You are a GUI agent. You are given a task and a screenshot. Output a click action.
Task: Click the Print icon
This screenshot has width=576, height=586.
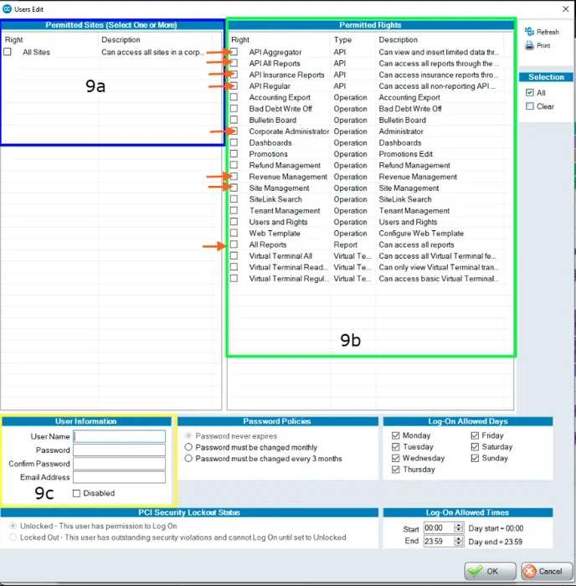click(x=529, y=45)
